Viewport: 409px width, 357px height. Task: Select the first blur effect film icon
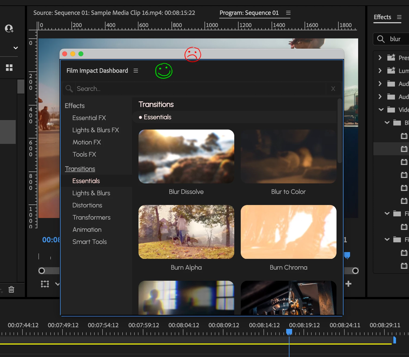404,136
